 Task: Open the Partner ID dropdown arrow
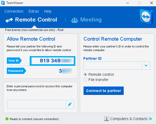[146, 66]
